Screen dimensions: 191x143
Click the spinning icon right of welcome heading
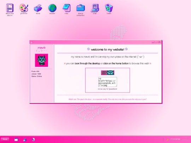tap(127, 49)
